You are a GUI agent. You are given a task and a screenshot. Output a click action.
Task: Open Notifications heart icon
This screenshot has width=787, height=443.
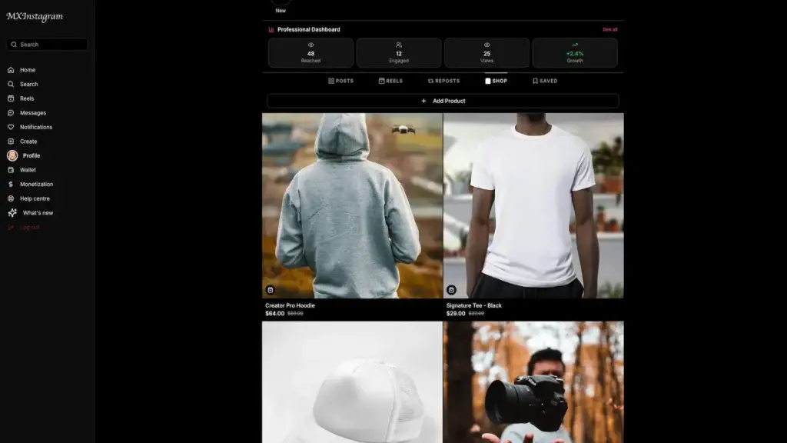11,127
